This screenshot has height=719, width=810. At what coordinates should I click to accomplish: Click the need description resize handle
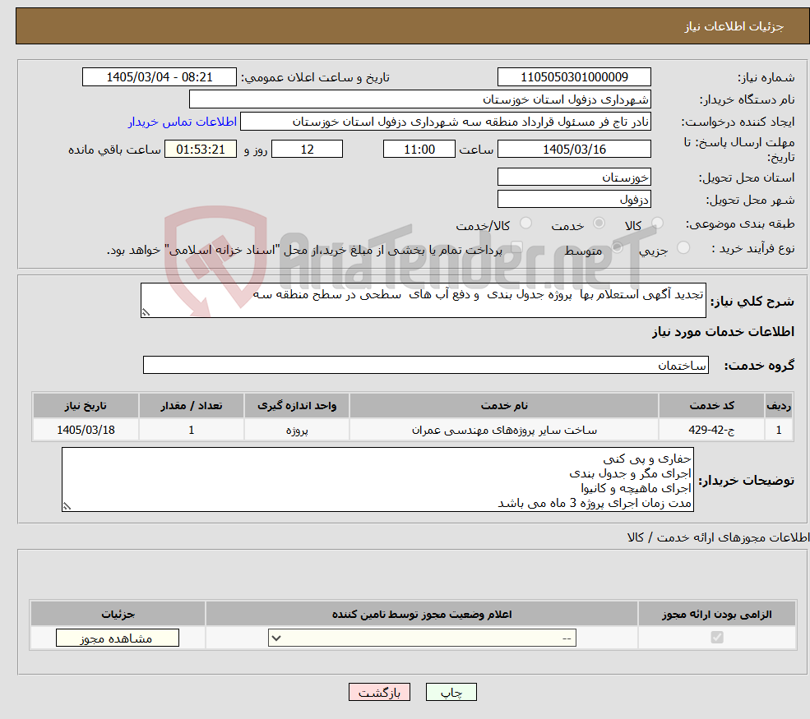(x=146, y=312)
